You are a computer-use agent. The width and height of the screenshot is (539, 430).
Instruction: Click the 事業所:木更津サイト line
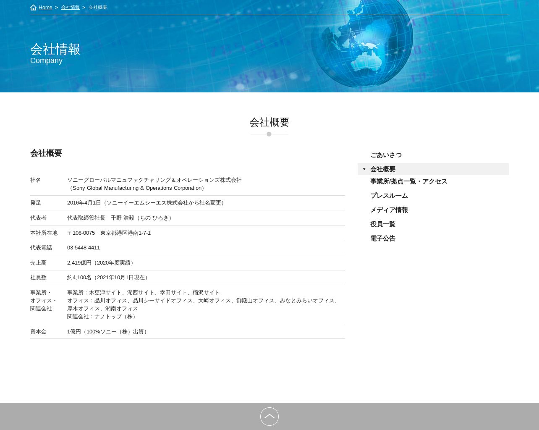pos(144,293)
